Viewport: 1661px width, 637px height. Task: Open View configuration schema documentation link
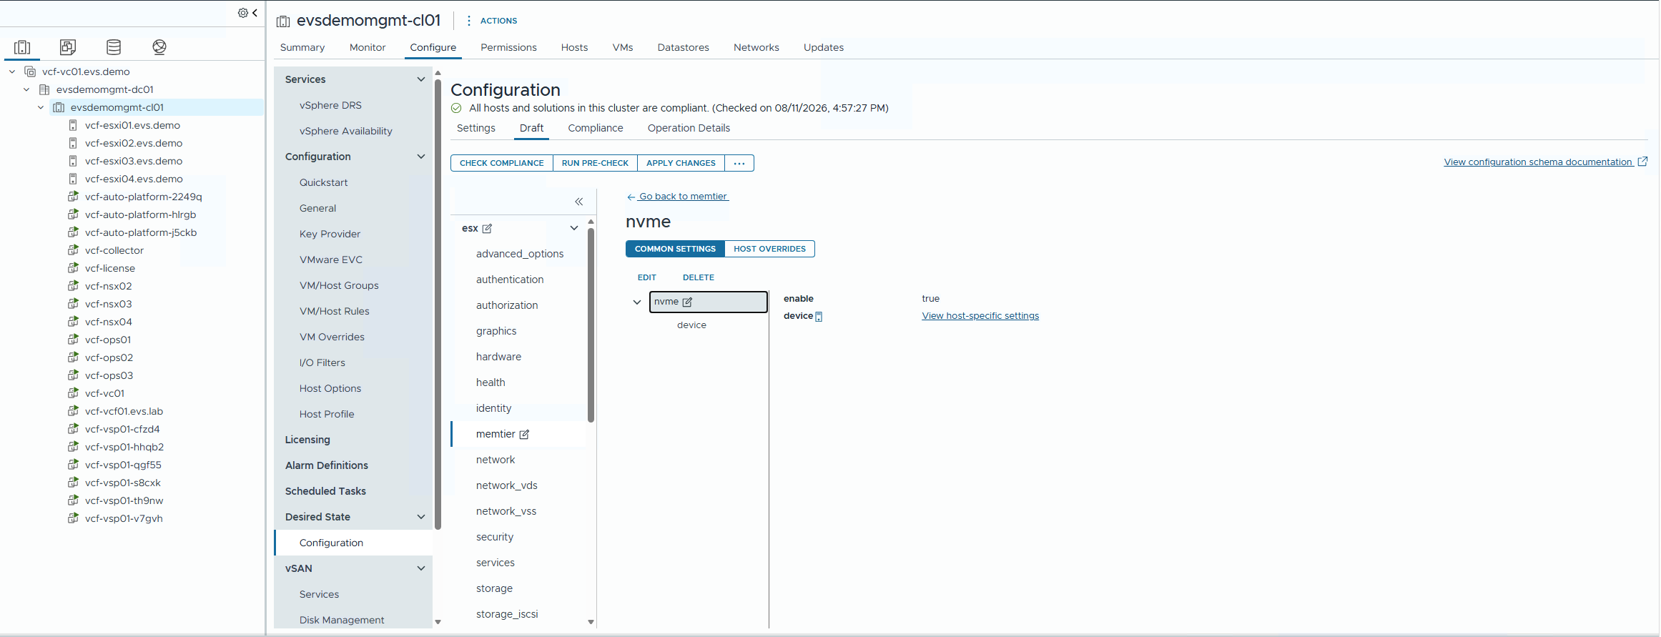(1538, 162)
